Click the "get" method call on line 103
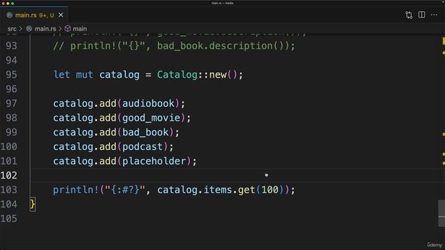445x250 pixels. click(246, 190)
